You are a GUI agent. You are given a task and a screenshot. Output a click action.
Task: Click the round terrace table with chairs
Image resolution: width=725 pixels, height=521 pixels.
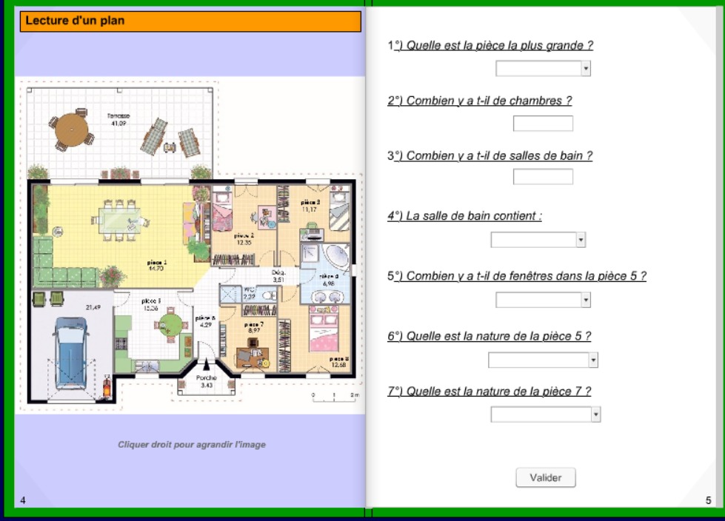click(x=71, y=130)
